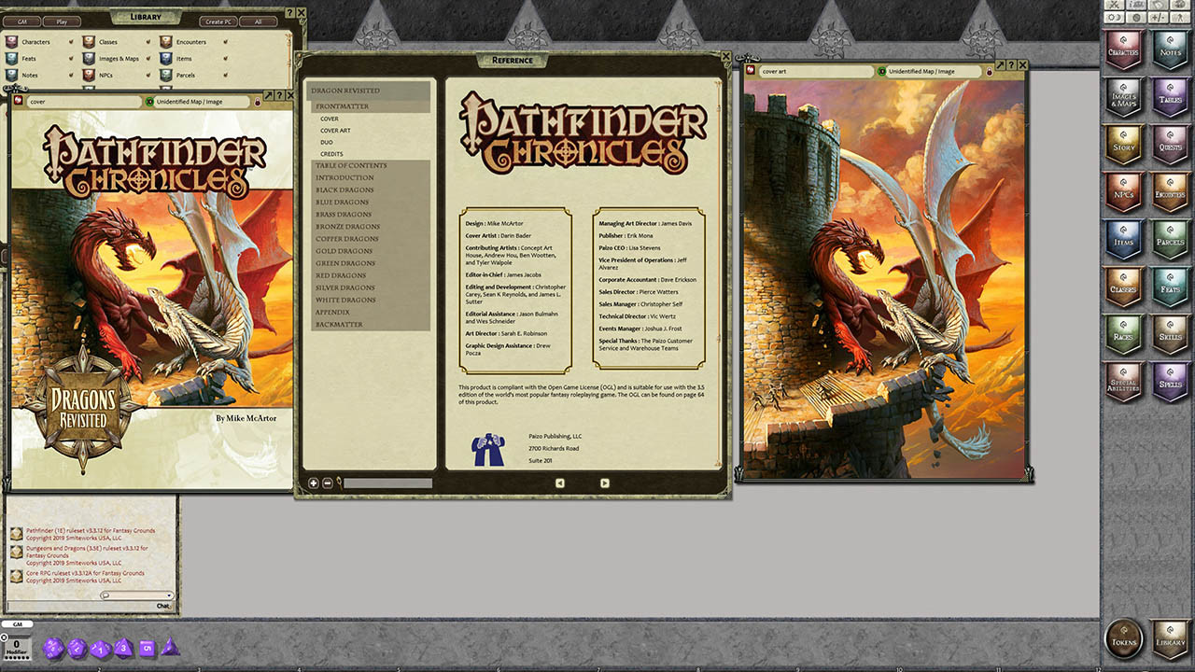Viewport: 1195px width, 672px height.
Task: Go to next Reference page arrow
Action: pyautogui.click(x=604, y=483)
